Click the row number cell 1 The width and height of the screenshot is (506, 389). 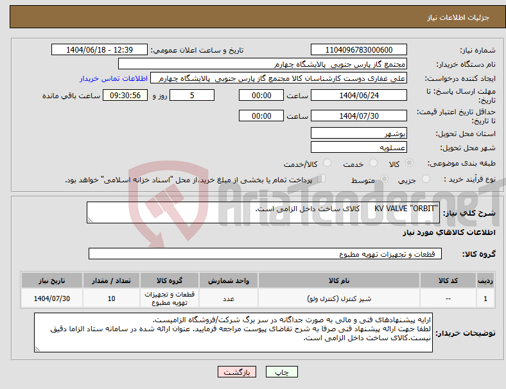[x=485, y=298]
